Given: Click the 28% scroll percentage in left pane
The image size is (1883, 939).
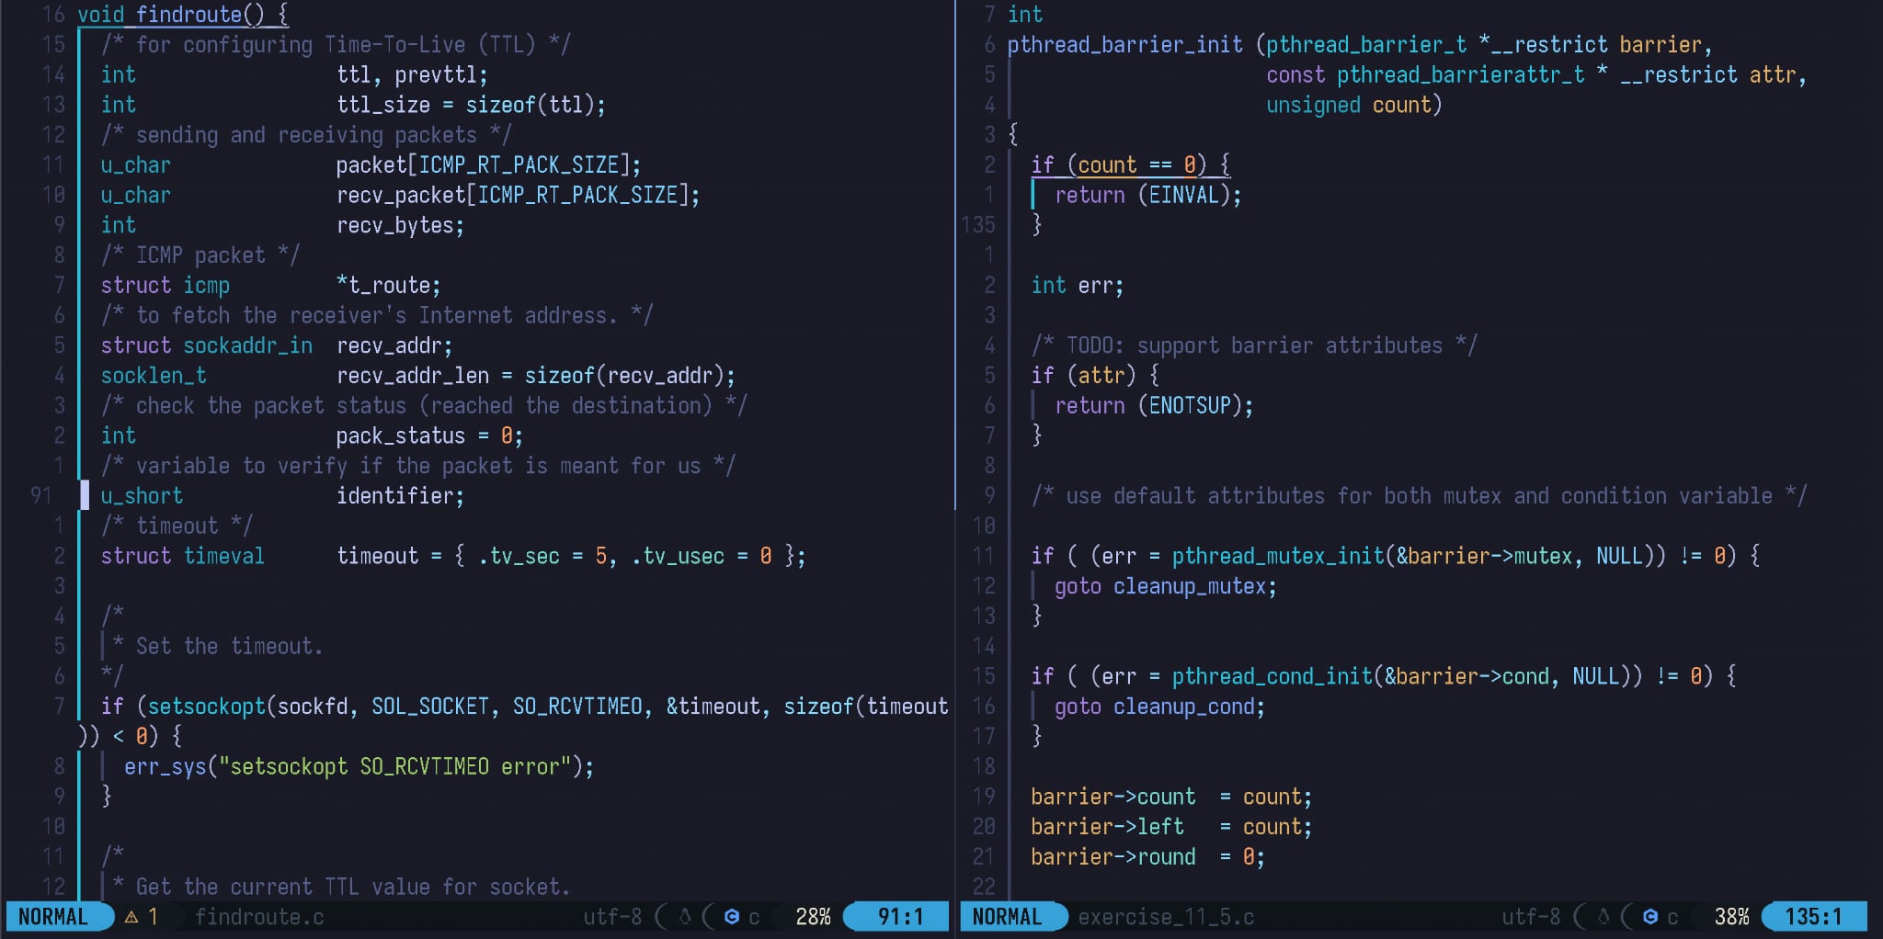Looking at the screenshot, I should (x=813, y=917).
